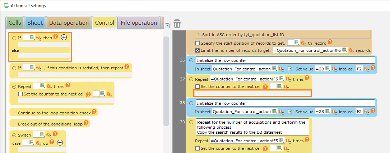Uncheck 'Limit the number of records to get'
Screen dimensions: 390x153
[x=197, y=50]
